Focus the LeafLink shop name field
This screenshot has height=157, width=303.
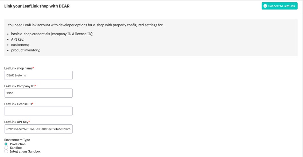point(38,75)
